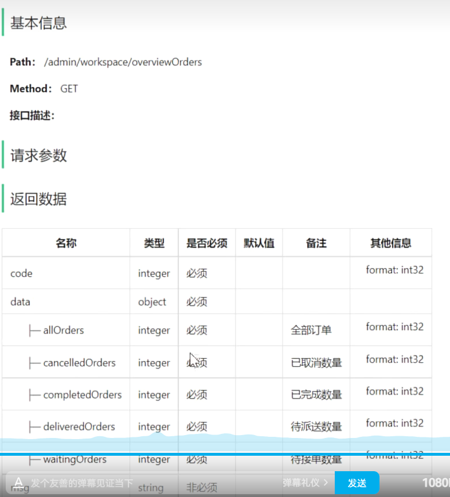
Task: Click the 已完成数量 remark cell
Action: click(316, 395)
